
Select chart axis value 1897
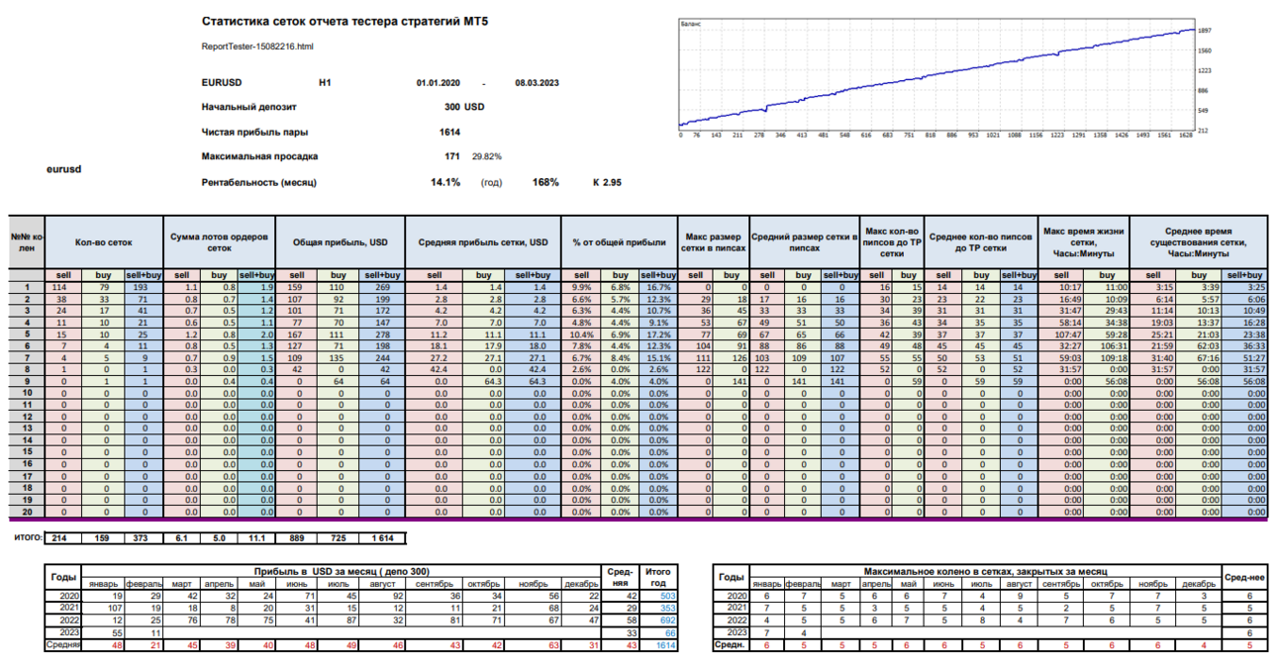[x=1205, y=31]
